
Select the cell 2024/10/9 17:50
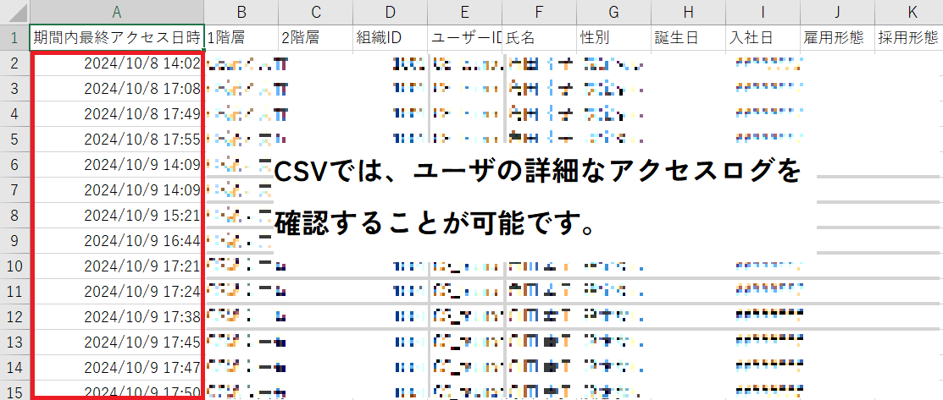tap(117, 389)
